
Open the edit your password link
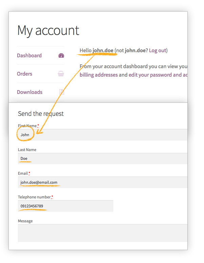[x=150, y=75]
